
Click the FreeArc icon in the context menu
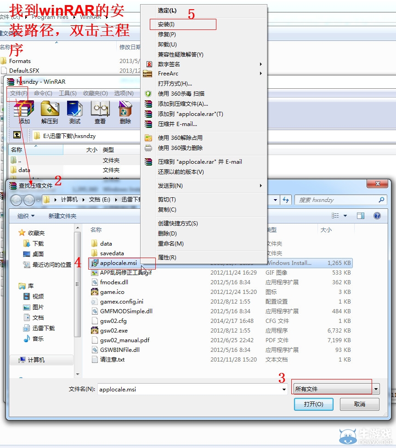(x=147, y=74)
